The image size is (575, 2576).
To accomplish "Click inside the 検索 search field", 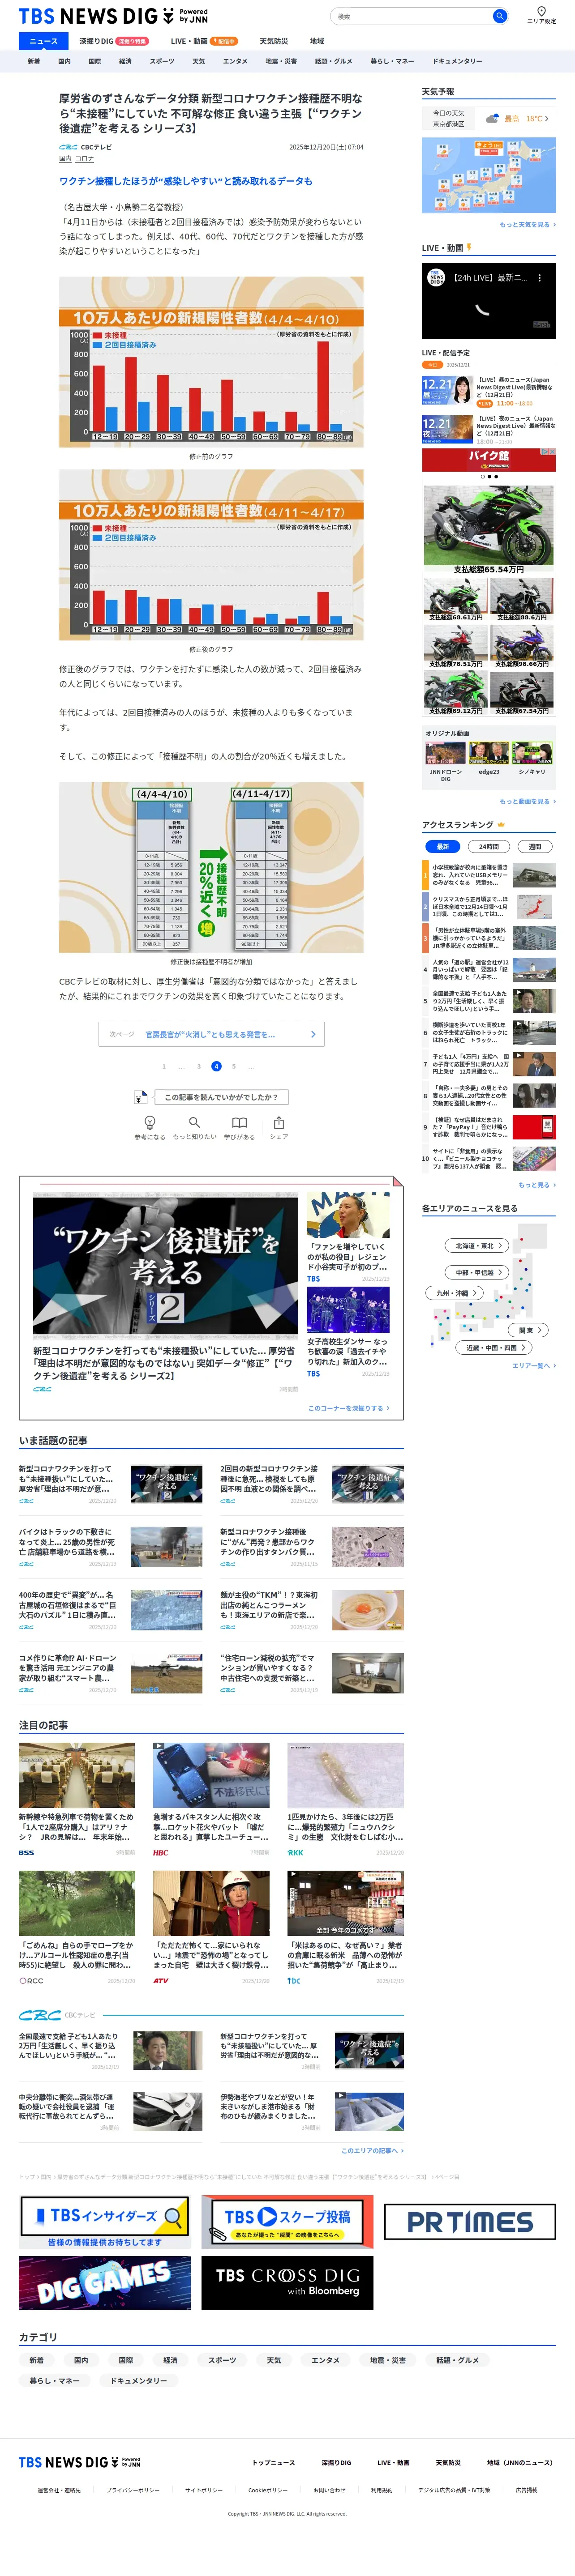I will point(412,16).
